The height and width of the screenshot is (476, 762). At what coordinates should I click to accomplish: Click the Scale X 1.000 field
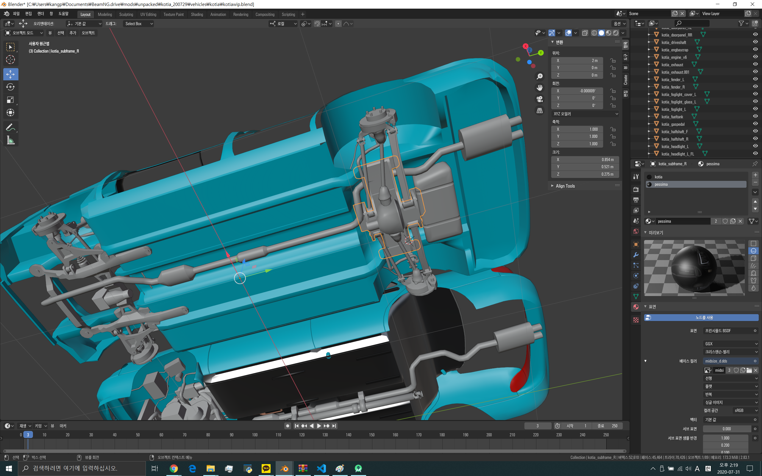click(x=577, y=129)
